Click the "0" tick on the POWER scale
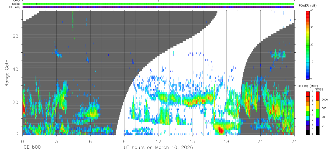This screenshot has height=153, width=331. [311, 79]
